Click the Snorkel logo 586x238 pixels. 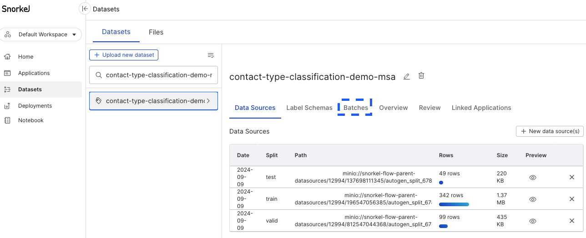point(16,9)
